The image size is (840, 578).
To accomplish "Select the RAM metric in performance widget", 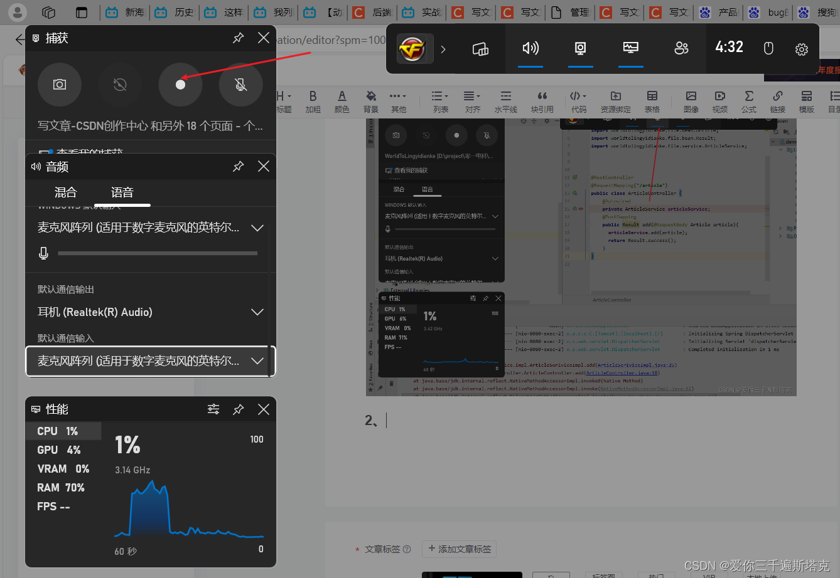I will pos(63,488).
